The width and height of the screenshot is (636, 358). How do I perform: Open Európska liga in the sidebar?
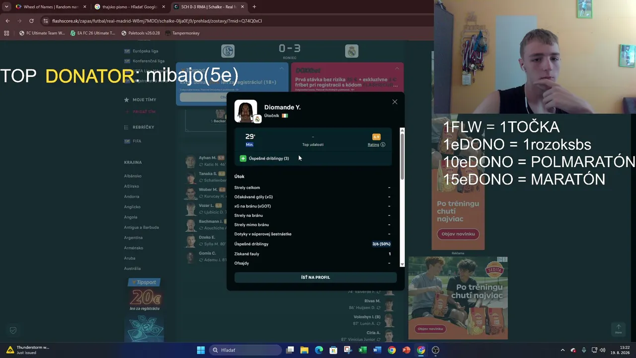(145, 51)
